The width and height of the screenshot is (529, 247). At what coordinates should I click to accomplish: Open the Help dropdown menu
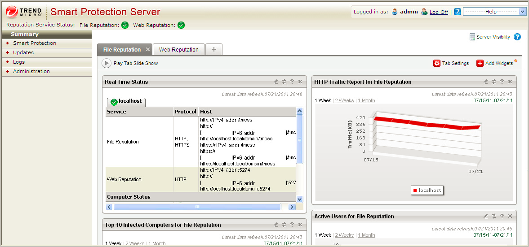[x=494, y=12]
